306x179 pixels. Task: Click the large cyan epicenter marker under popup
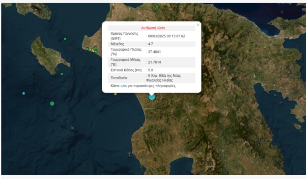point(152,97)
